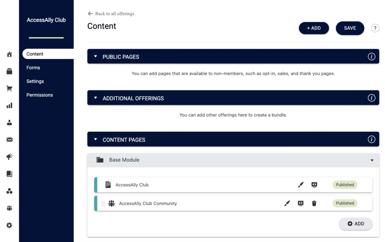This screenshot has width=385, height=242.
Task: Toggle Published status of AccessAlly Club
Action: (x=345, y=185)
